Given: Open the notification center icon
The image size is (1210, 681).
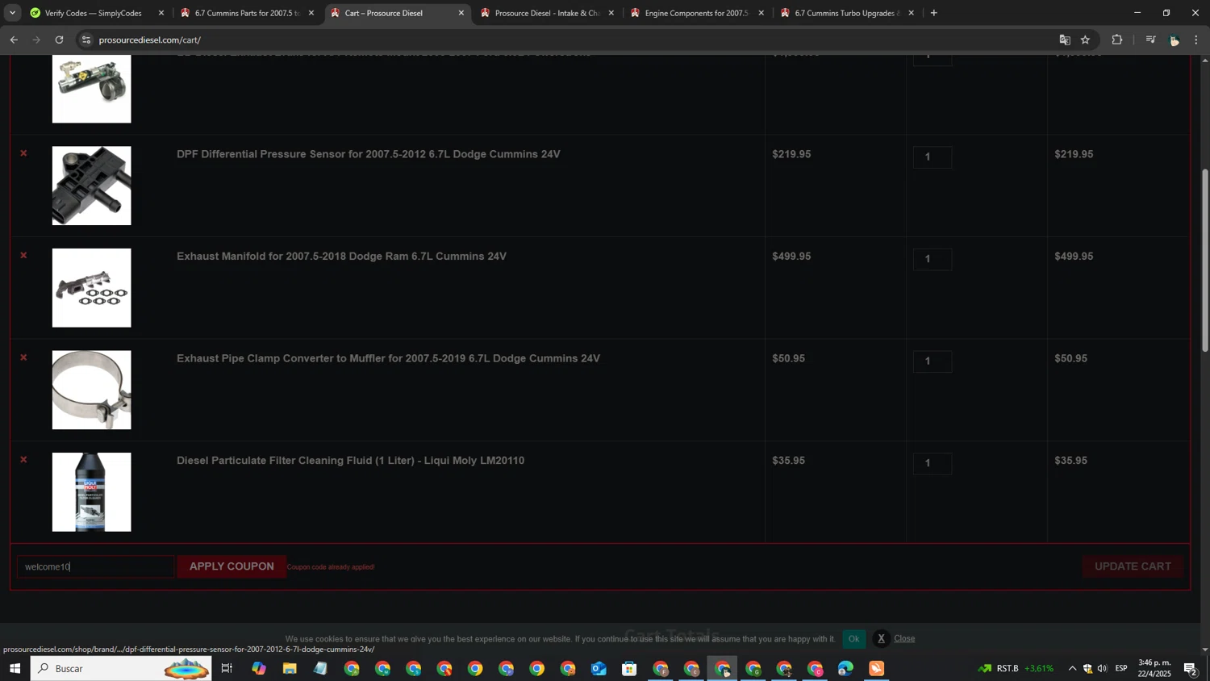Looking at the screenshot, I should pyautogui.click(x=1191, y=668).
